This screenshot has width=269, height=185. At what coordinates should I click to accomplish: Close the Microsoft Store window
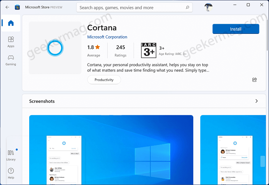tap(261, 5)
